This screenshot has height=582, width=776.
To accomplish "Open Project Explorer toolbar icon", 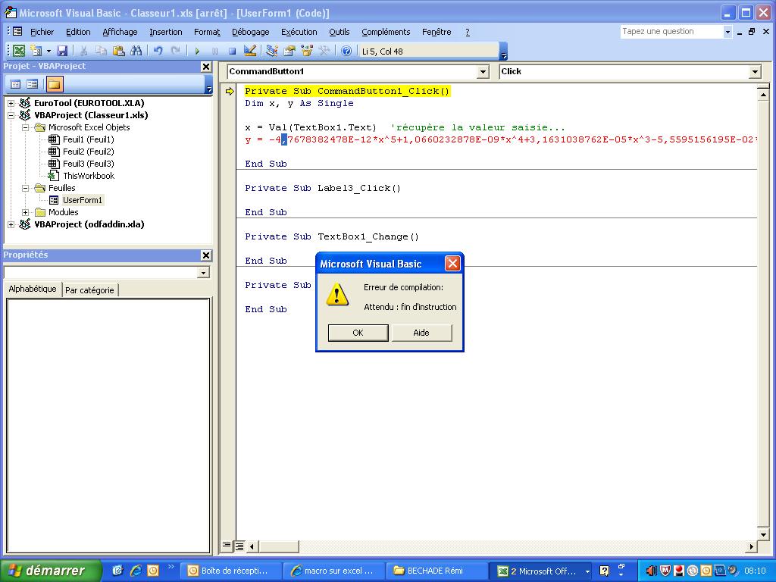I will (x=272, y=51).
